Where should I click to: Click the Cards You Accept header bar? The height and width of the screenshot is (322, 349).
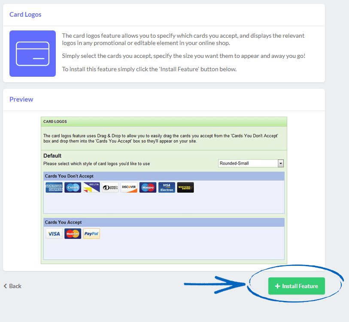click(163, 222)
